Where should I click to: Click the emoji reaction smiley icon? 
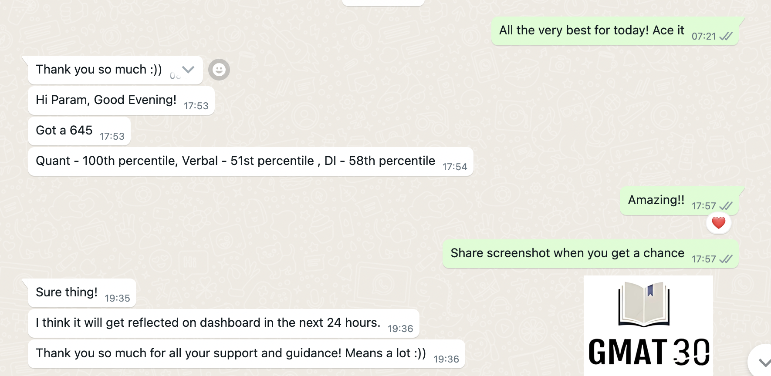tap(219, 70)
